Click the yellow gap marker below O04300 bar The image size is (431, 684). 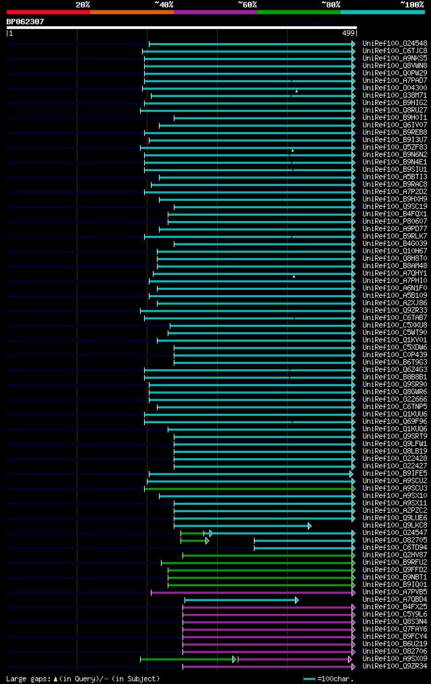[x=297, y=91]
